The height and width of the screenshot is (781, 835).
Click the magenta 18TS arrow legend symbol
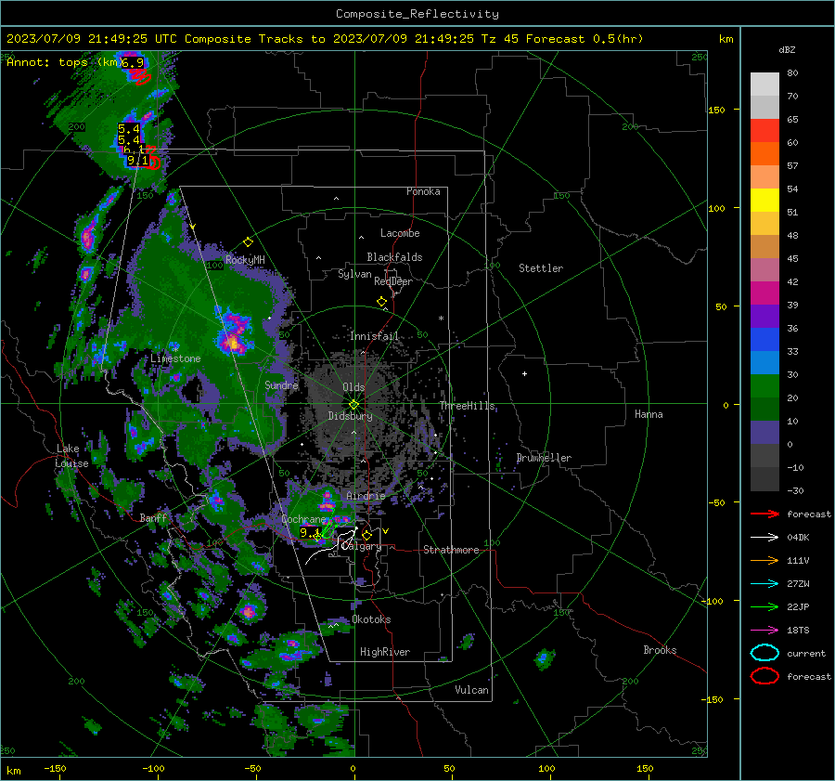(764, 631)
